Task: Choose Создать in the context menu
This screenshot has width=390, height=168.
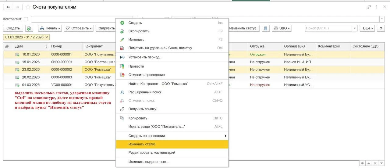Action: 172,23
